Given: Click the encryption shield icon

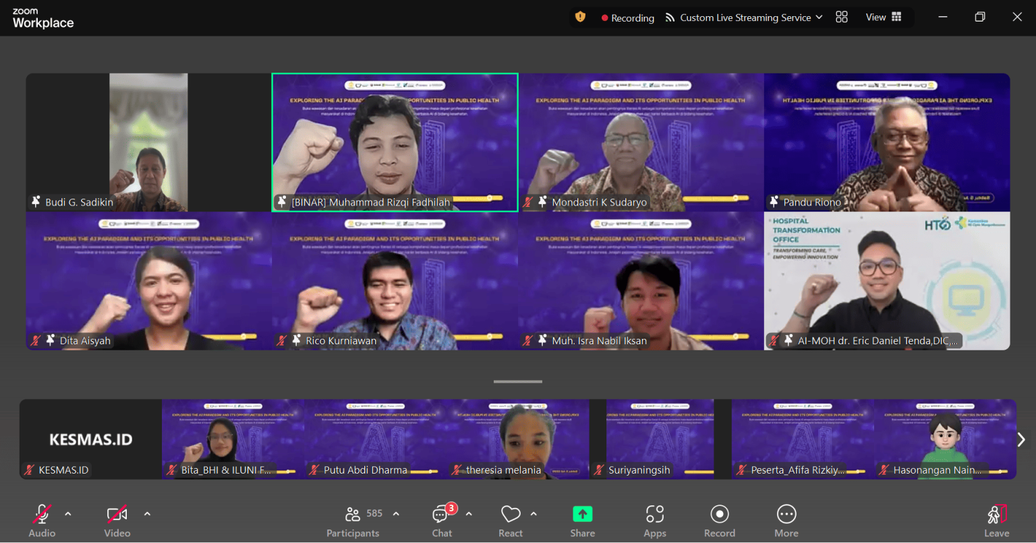Looking at the screenshot, I should (x=580, y=17).
